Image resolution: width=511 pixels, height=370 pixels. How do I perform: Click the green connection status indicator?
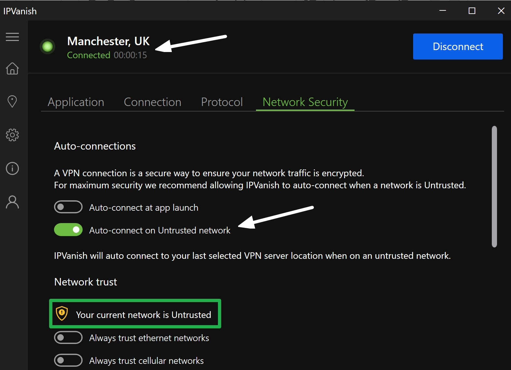coord(47,46)
